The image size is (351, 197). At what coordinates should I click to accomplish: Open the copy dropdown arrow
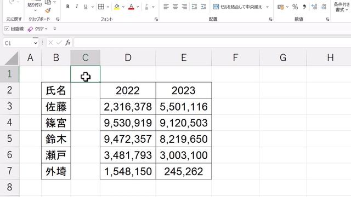click(54, 2)
